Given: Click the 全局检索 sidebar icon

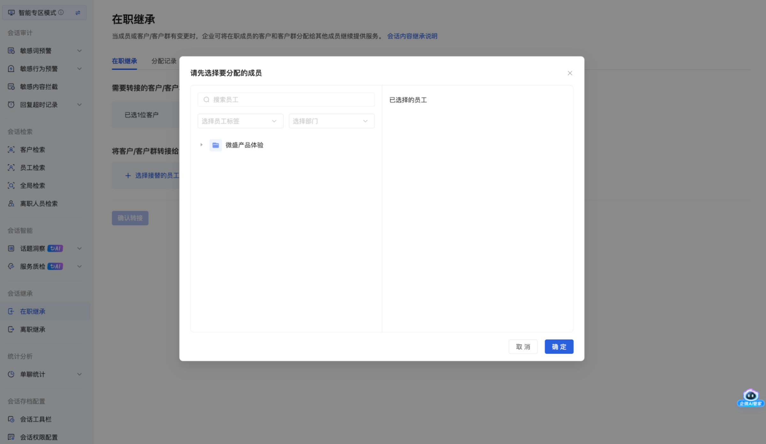Looking at the screenshot, I should (x=11, y=186).
